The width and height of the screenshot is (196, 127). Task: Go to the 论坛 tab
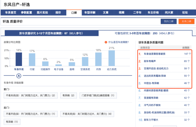click(185, 13)
